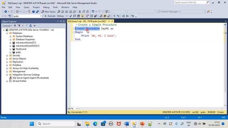Collapse the Create Procedure code outline
228x128 pixels.
pos(74,28)
